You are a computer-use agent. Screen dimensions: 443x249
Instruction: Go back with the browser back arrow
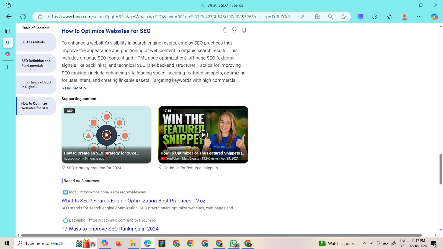click(9, 17)
